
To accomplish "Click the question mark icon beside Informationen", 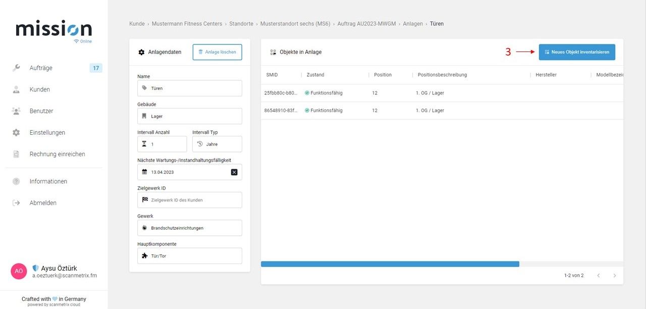I will point(16,181).
